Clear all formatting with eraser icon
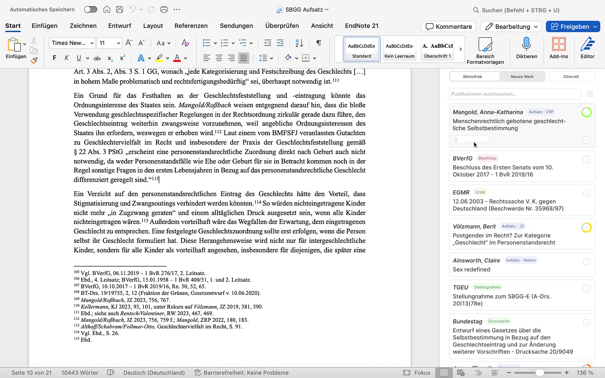 185,43
